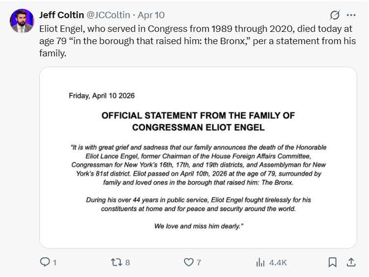Click the repost arrows icon
The width and height of the screenshot is (369, 277).
(116, 263)
